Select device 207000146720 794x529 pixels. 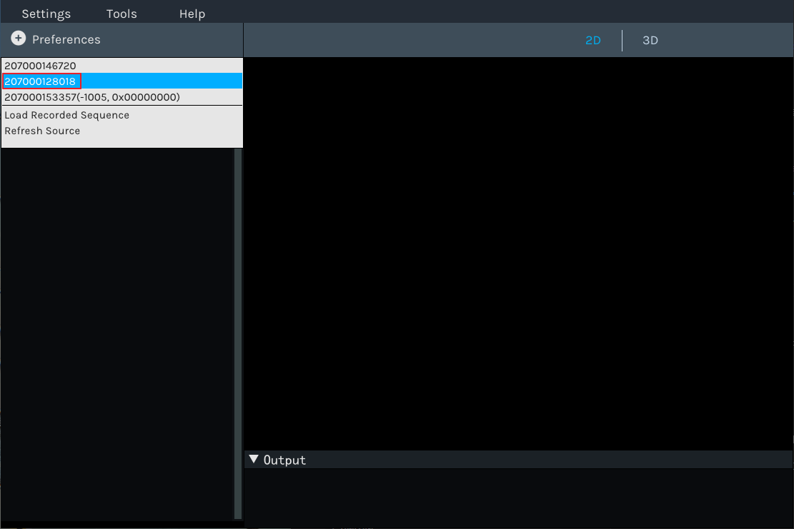[122, 66]
